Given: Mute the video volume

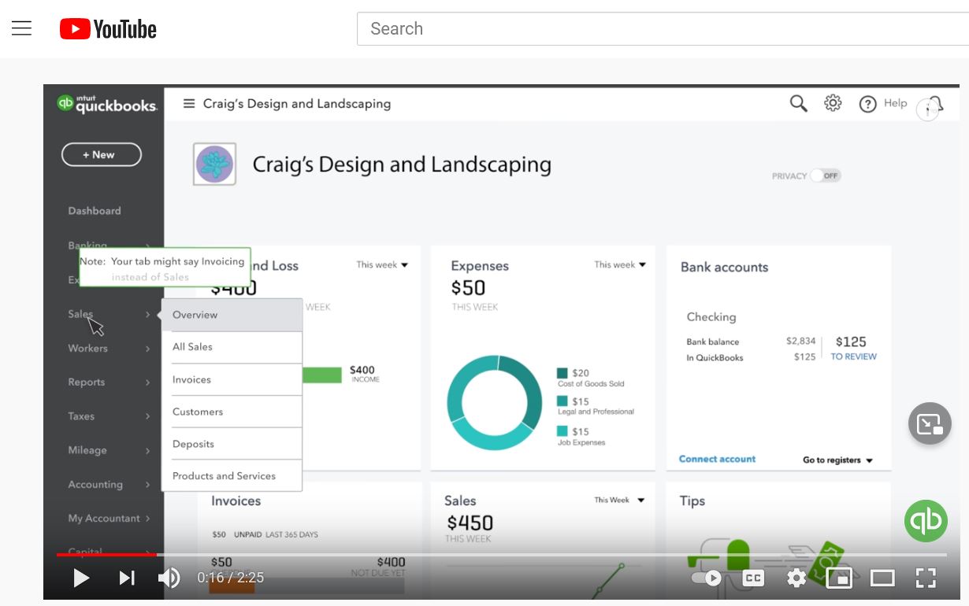Looking at the screenshot, I should (169, 578).
